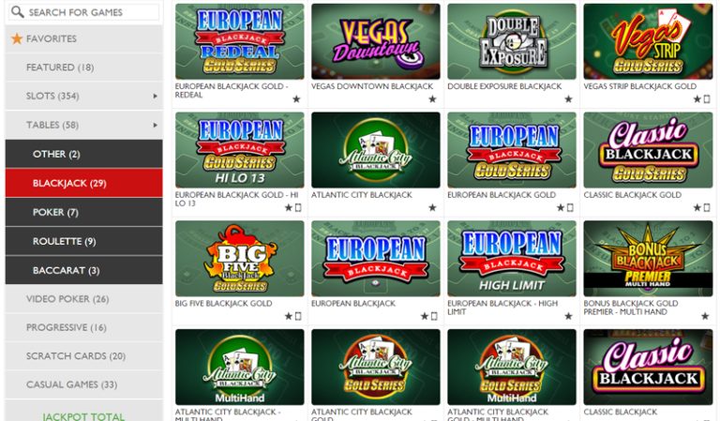
Task: Open the Video Poker (26) category
Action: (84, 299)
